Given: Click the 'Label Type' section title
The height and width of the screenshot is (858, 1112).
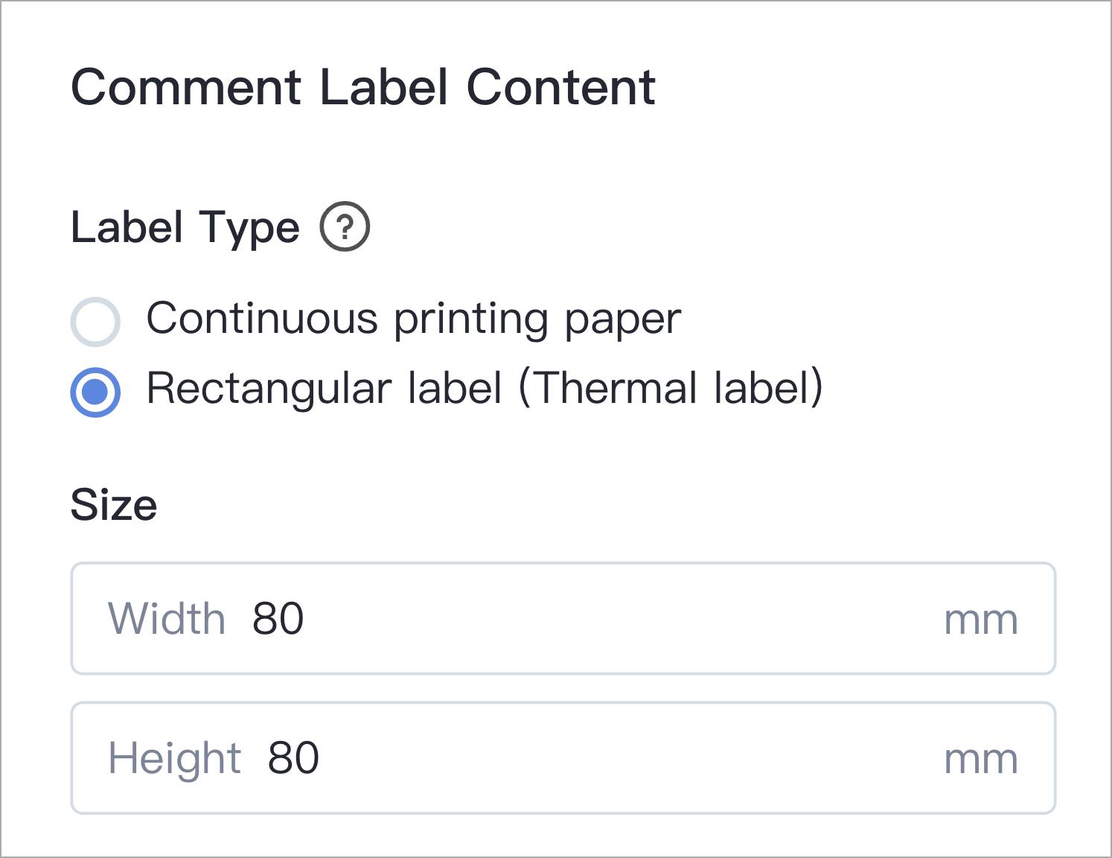Looking at the screenshot, I should (x=185, y=228).
